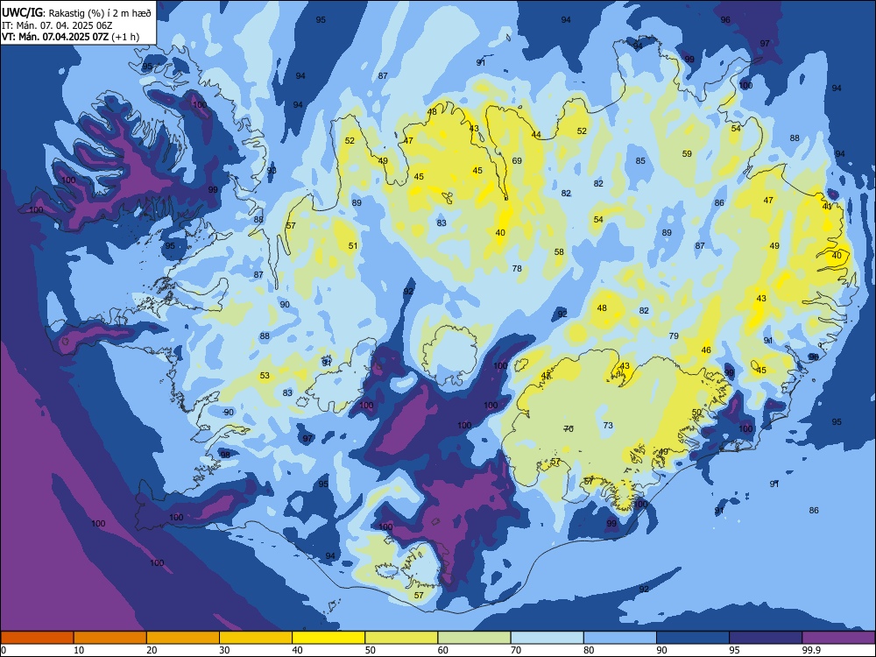Image resolution: width=876 pixels, height=657 pixels.
Task: Click the '60' label on the color scale
Action: click(443, 650)
